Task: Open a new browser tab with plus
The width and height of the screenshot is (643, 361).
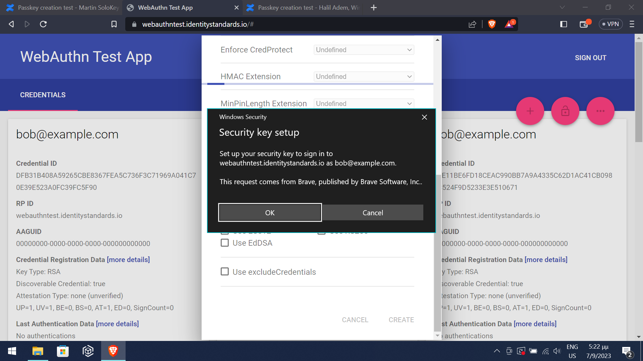Action: coord(374,7)
